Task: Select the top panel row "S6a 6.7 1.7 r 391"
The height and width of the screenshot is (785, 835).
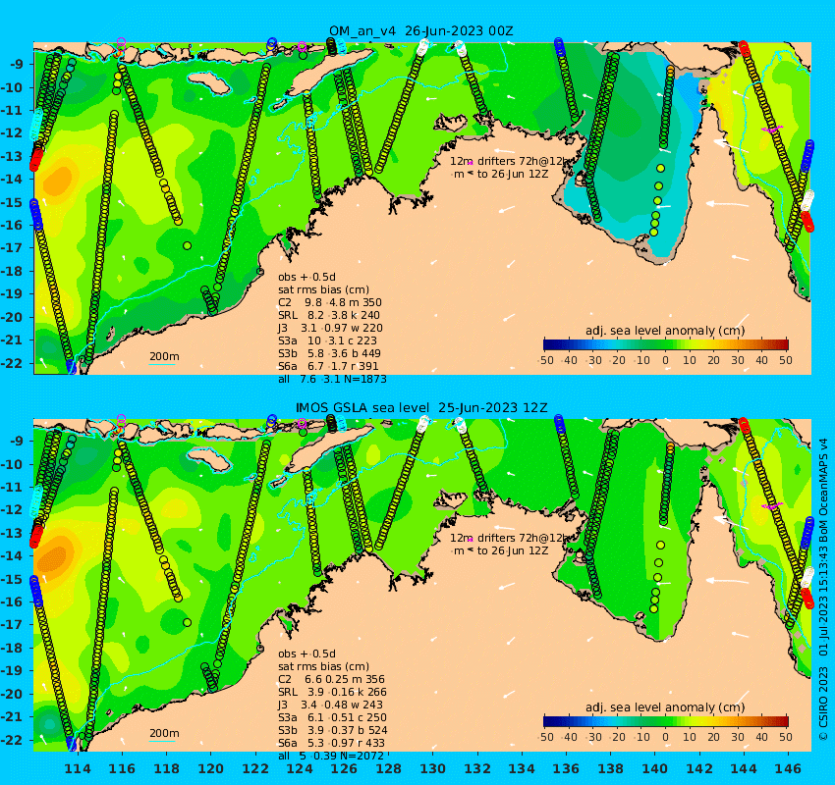Action: 328,366
